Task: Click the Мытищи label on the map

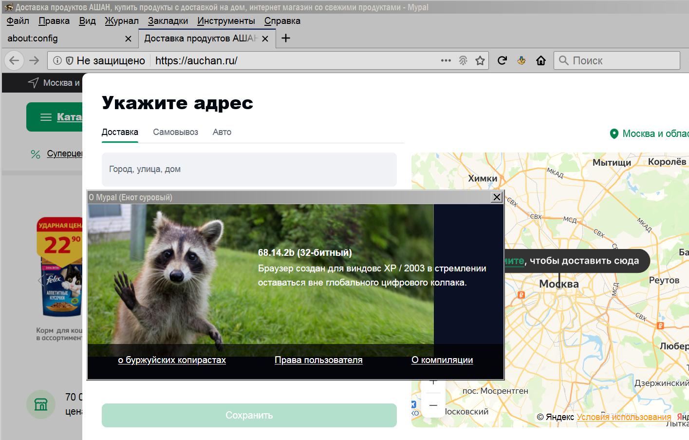Action: tap(612, 163)
